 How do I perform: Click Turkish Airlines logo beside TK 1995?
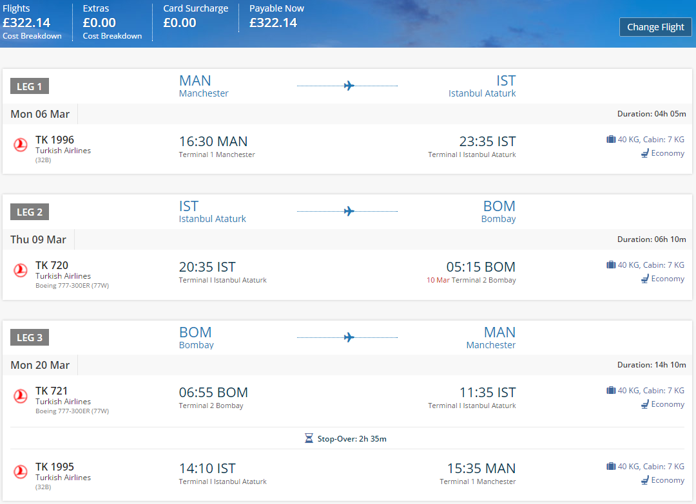pos(21,472)
